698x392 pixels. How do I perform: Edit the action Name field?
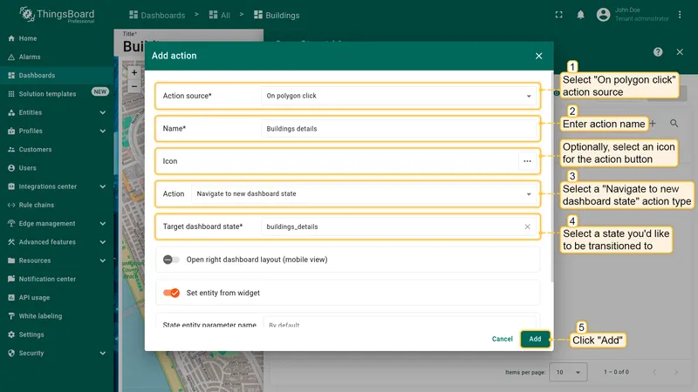[x=399, y=129]
